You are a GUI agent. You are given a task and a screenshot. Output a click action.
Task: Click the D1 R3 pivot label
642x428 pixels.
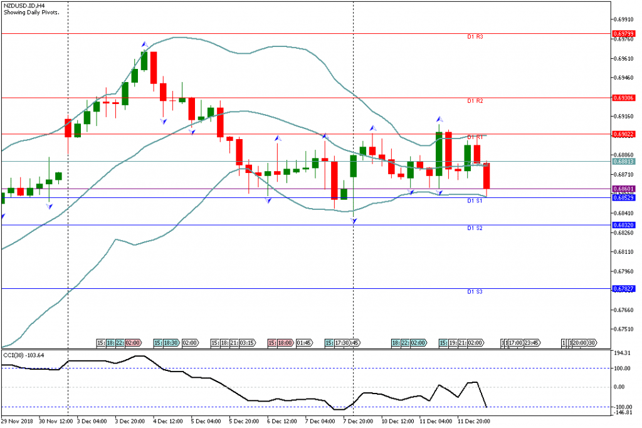(x=475, y=37)
